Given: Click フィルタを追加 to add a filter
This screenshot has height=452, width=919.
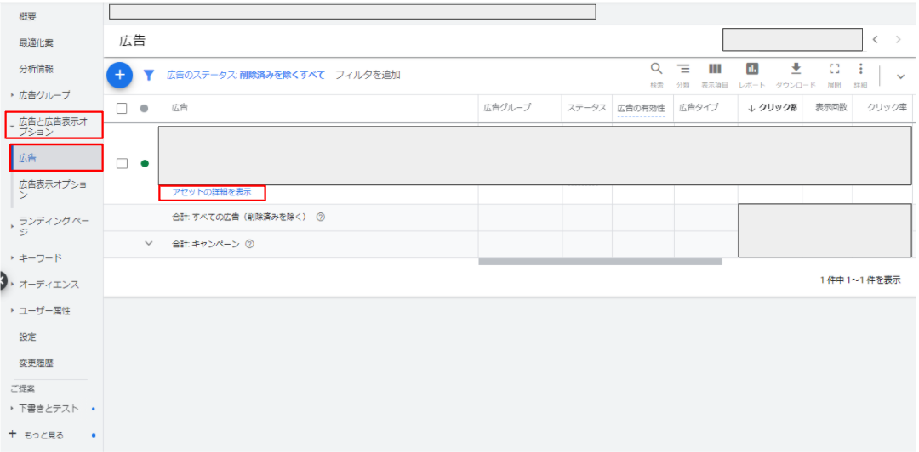Looking at the screenshot, I should tap(368, 75).
